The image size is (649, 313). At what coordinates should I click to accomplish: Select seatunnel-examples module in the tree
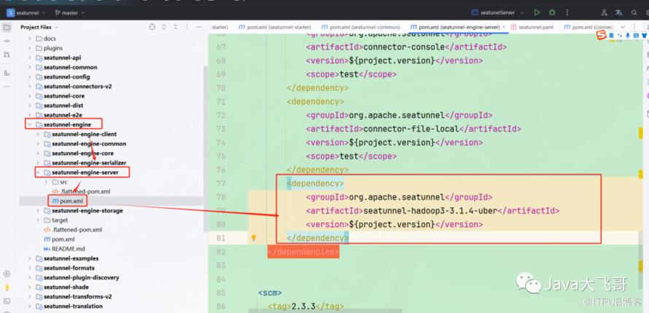coord(70,258)
